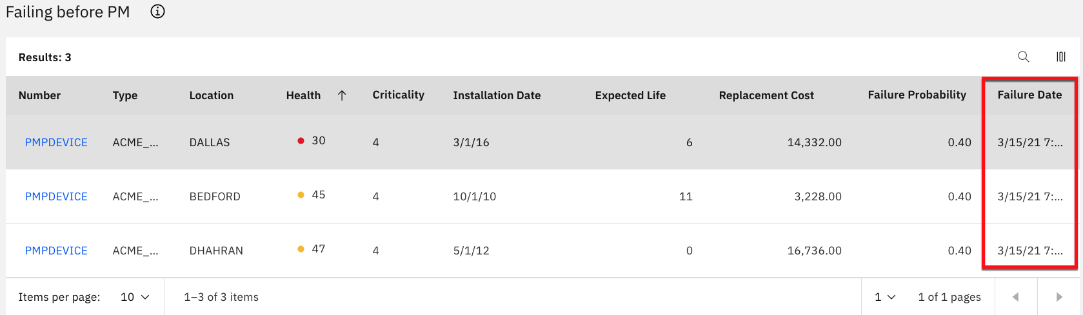Open page number selector dropdown

pyautogui.click(x=885, y=297)
